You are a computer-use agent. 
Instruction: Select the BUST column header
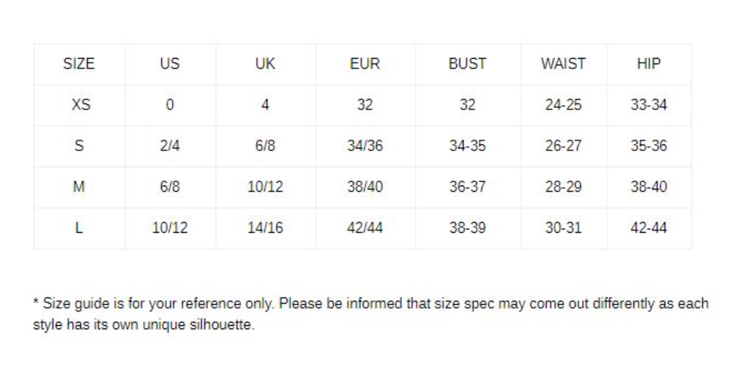point(468,64)
